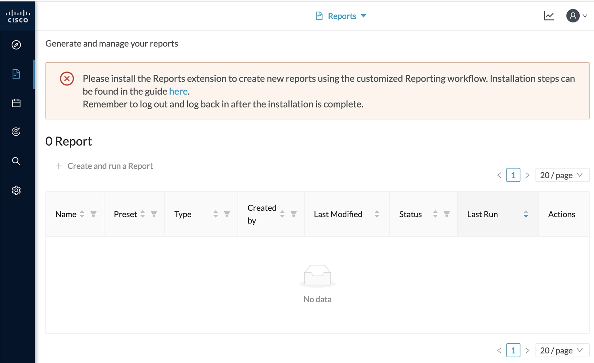Click the Cisco logo
594x363 pixels.
point(18,16)
